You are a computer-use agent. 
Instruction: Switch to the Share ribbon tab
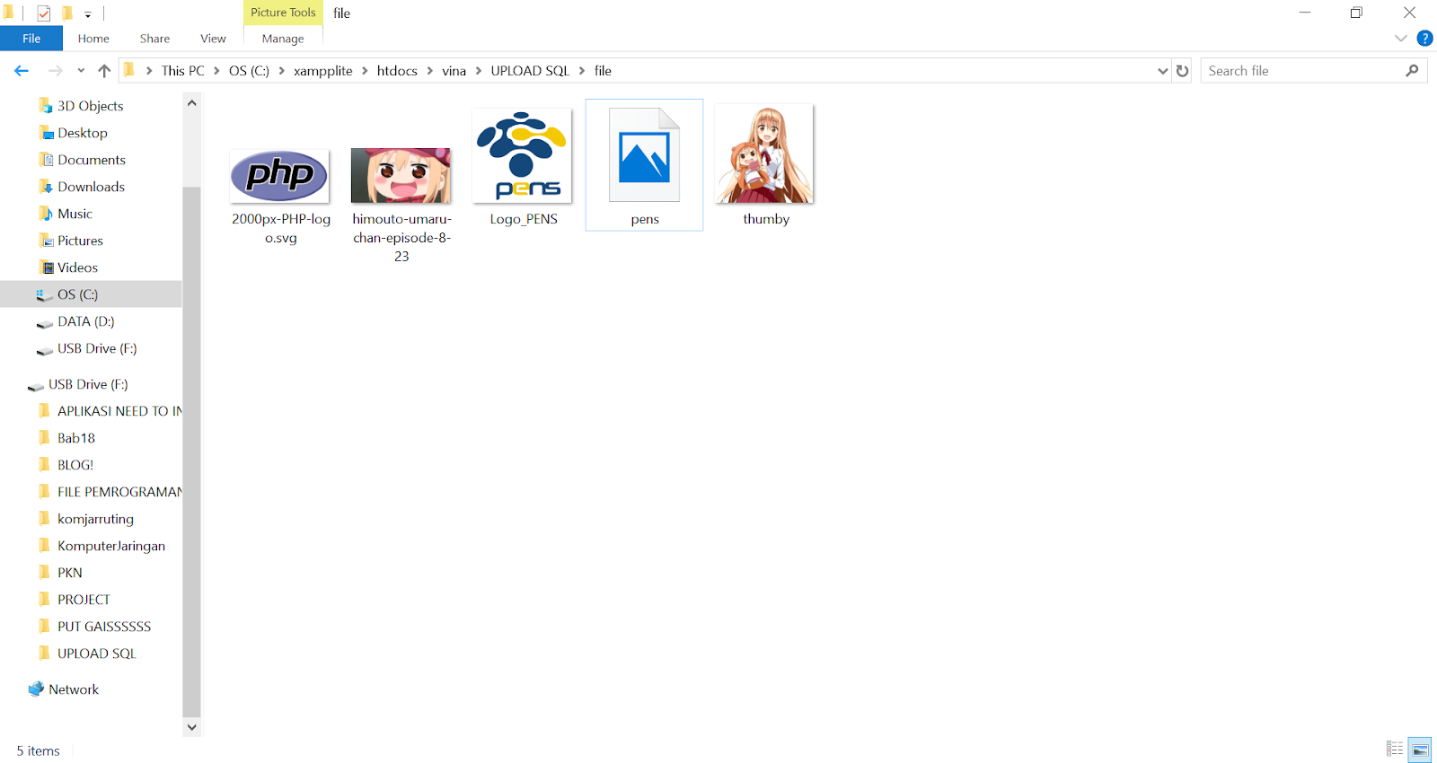[154, 39]
